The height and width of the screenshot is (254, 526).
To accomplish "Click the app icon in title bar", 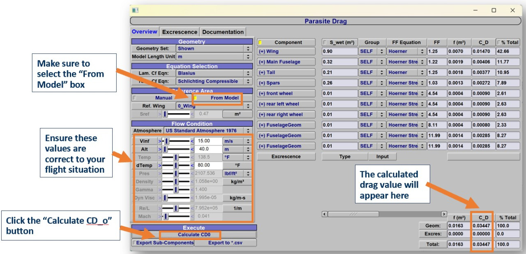I will tap(135, 10).
